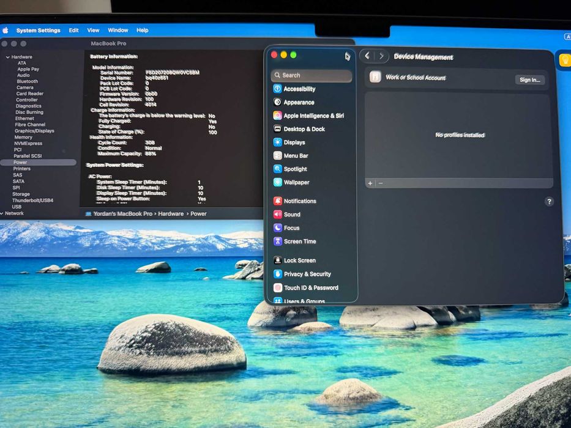The height and width of the screenshot is (428, 571).
Task: Collapse the Hardware tree section
Action: pos(7,57)
